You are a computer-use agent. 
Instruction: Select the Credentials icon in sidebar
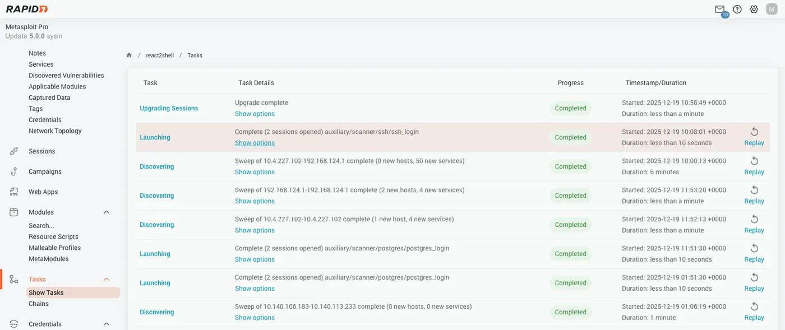13,323
